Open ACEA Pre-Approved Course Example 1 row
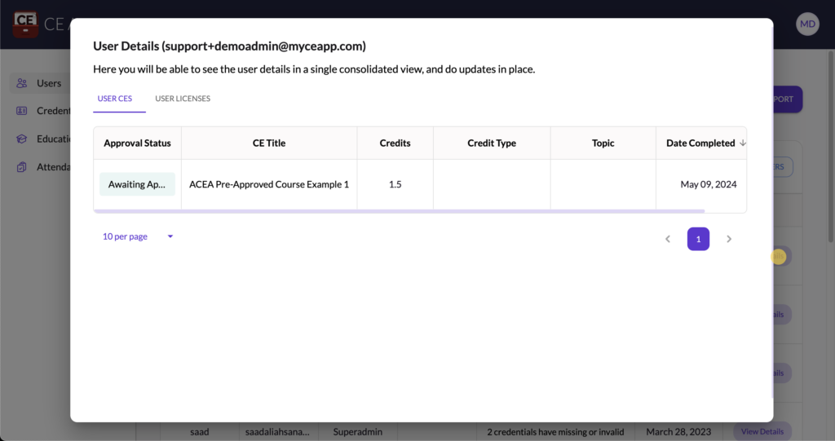Image resolution: width=835 pixels, height=441 pixels. coord(269,184)
